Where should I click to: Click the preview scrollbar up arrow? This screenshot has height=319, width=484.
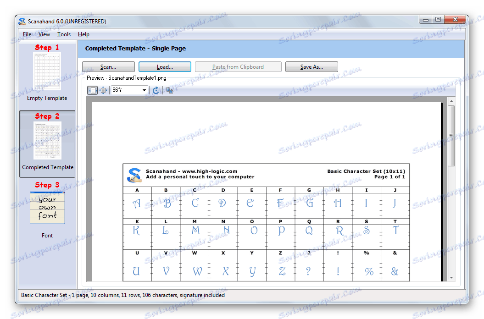pyautogui.click(x=451, y=101)
